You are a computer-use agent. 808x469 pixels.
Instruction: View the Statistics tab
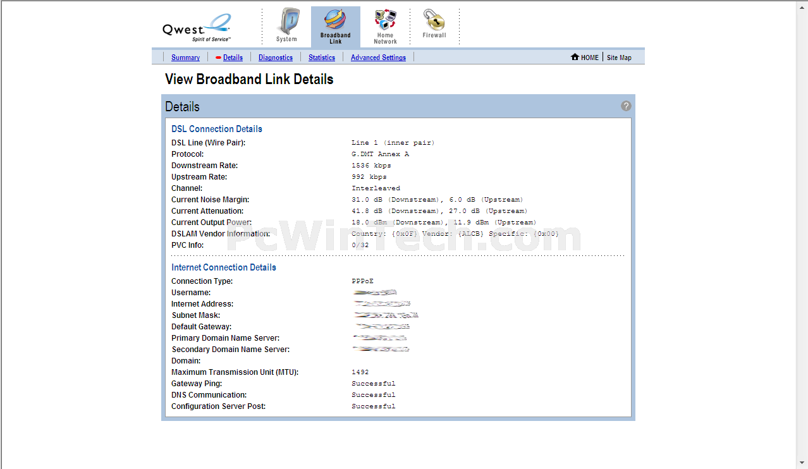coord(322,58)
